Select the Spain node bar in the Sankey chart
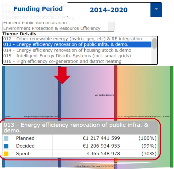This screenshot has width=174, height=169. point(3,92)
